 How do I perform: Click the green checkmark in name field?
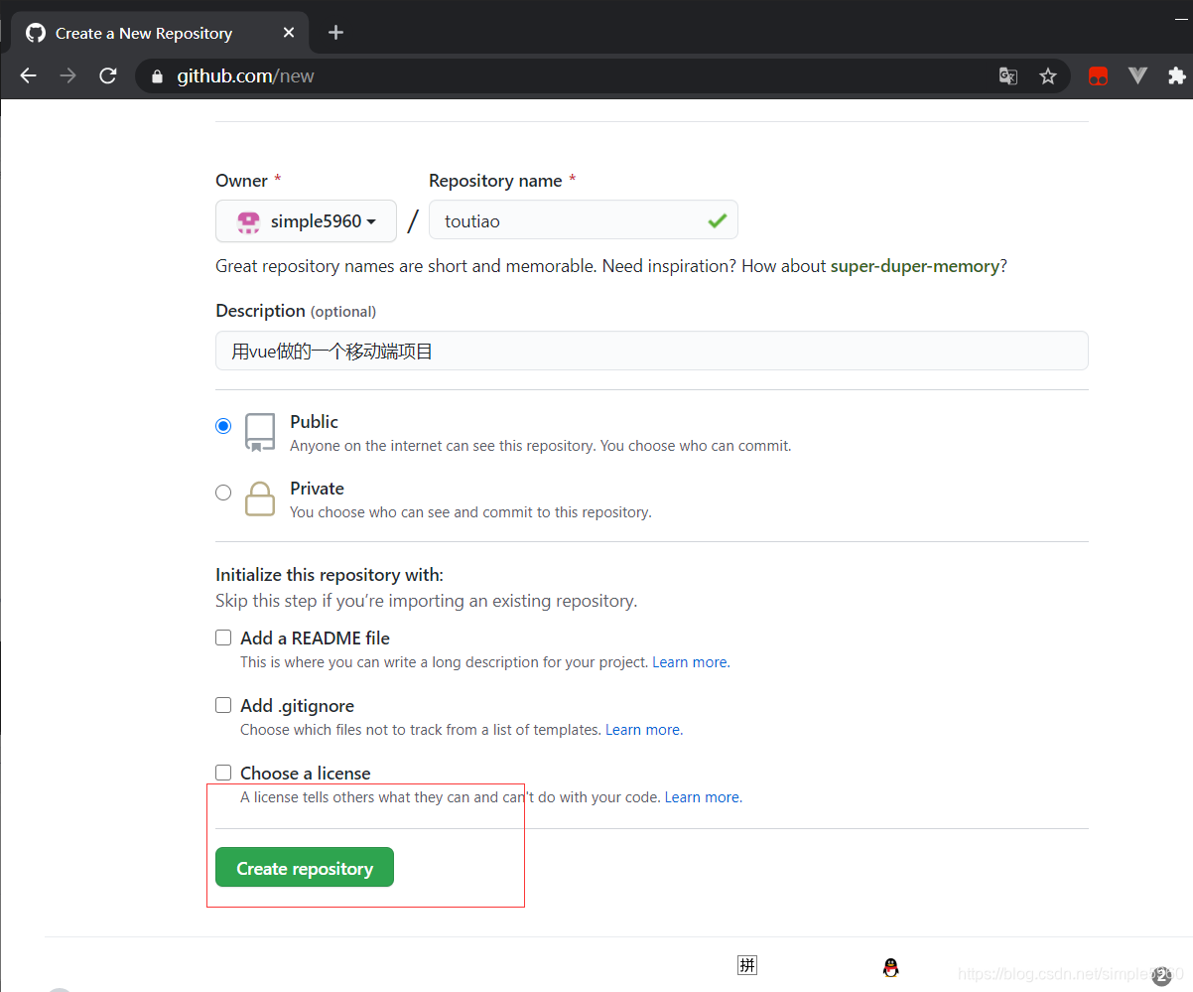(717, 221)
